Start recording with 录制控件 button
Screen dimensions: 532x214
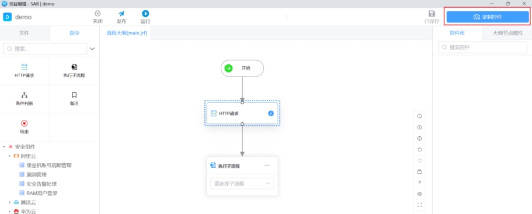coord(488,17)
